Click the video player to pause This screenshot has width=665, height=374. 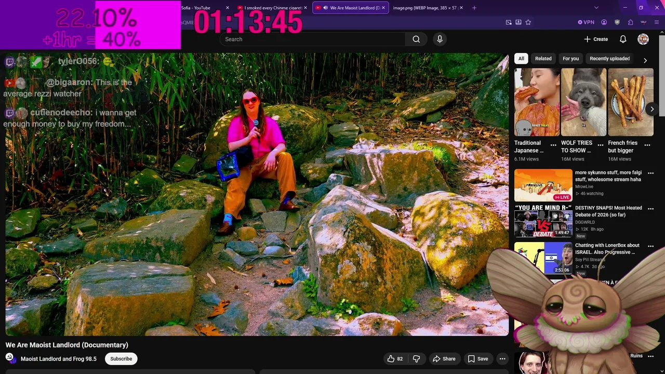click(x=257, y=194)
